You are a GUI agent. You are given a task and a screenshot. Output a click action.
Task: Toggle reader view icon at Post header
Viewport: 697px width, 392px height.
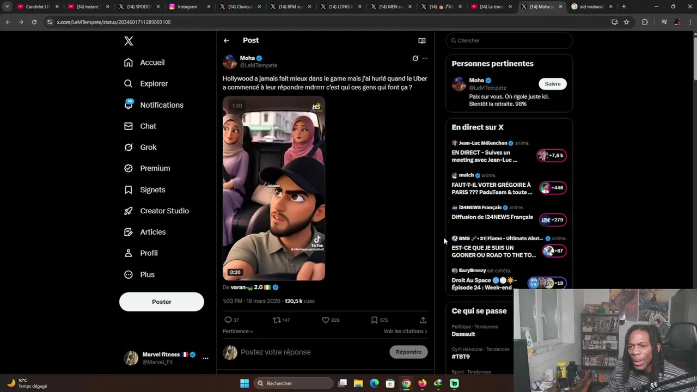[421, 40]
